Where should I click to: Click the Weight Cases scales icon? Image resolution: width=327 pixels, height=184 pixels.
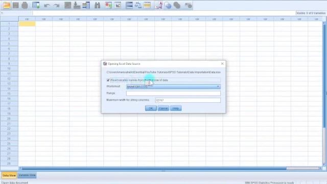tap(138, 5)
